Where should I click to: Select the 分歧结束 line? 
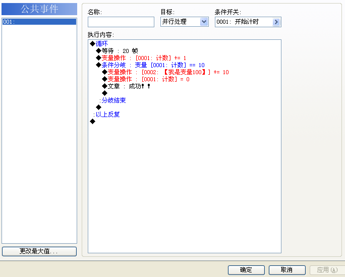click(x=112, y=100)
